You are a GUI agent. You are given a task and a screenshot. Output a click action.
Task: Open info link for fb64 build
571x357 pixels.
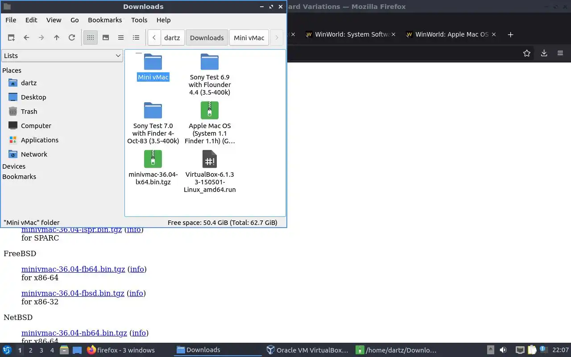[x=137, y=269]
